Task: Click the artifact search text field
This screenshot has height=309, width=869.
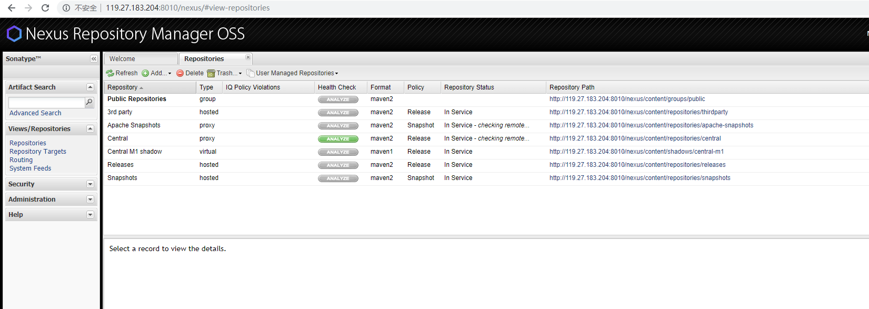Action: (46, 103)
